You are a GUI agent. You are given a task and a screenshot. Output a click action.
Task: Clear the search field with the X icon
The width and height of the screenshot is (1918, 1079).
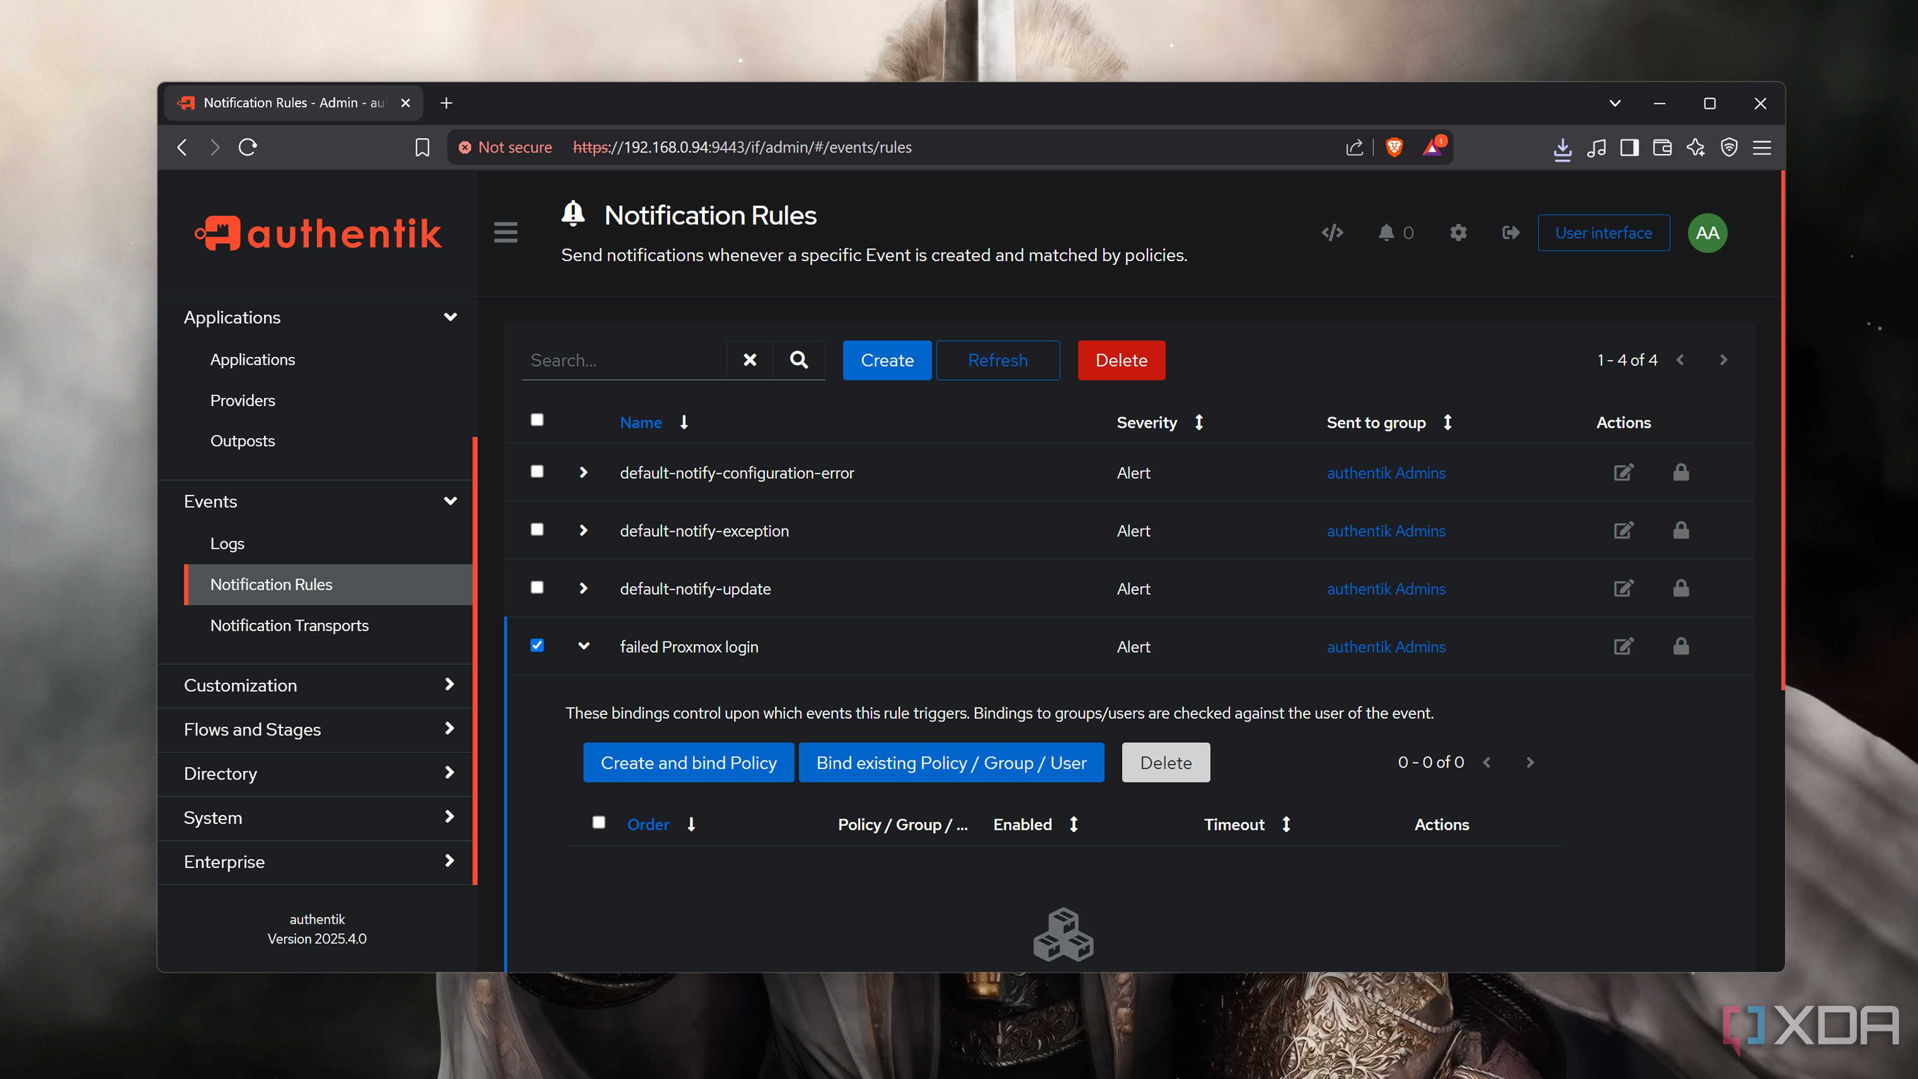click(x=749, y=360)
